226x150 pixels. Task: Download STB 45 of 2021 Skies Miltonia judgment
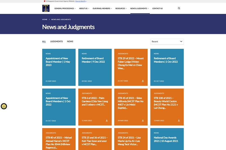[143, 120]
